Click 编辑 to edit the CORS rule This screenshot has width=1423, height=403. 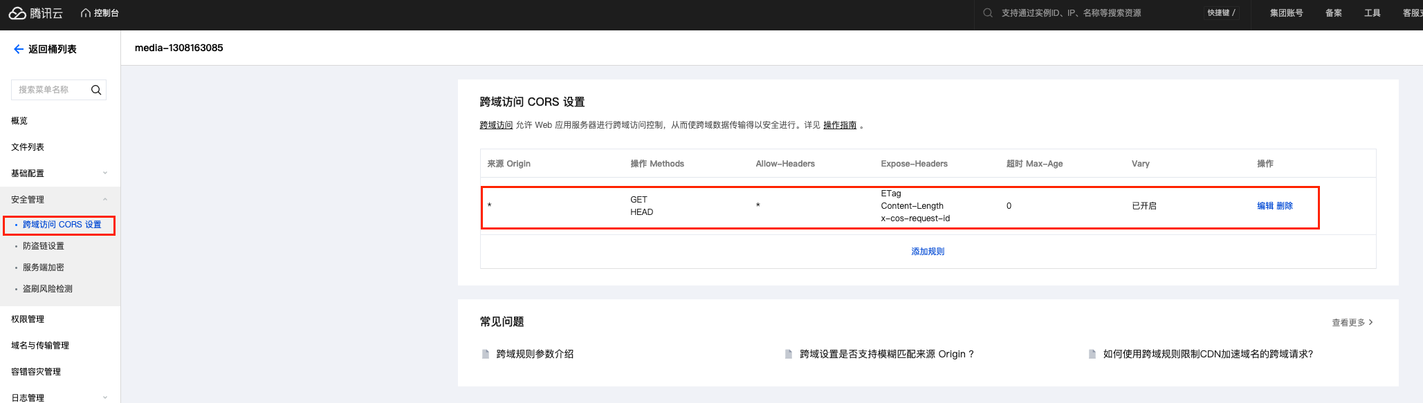(x=1265, y=206)
